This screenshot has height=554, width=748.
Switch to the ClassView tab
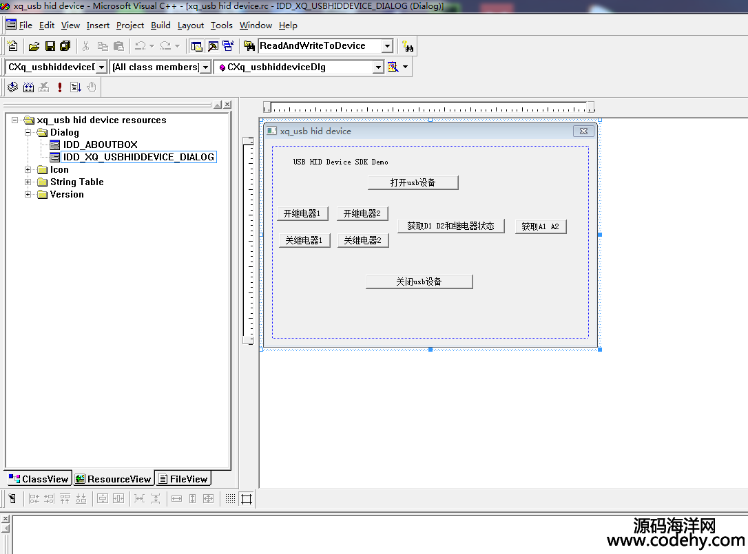coord(39,479)
